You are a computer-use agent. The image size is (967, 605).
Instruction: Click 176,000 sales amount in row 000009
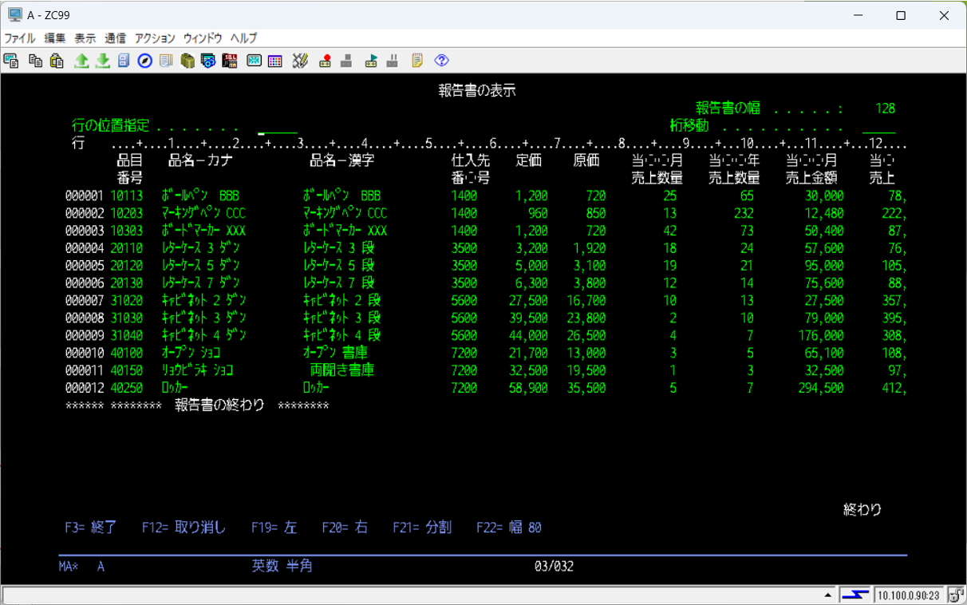821,336
